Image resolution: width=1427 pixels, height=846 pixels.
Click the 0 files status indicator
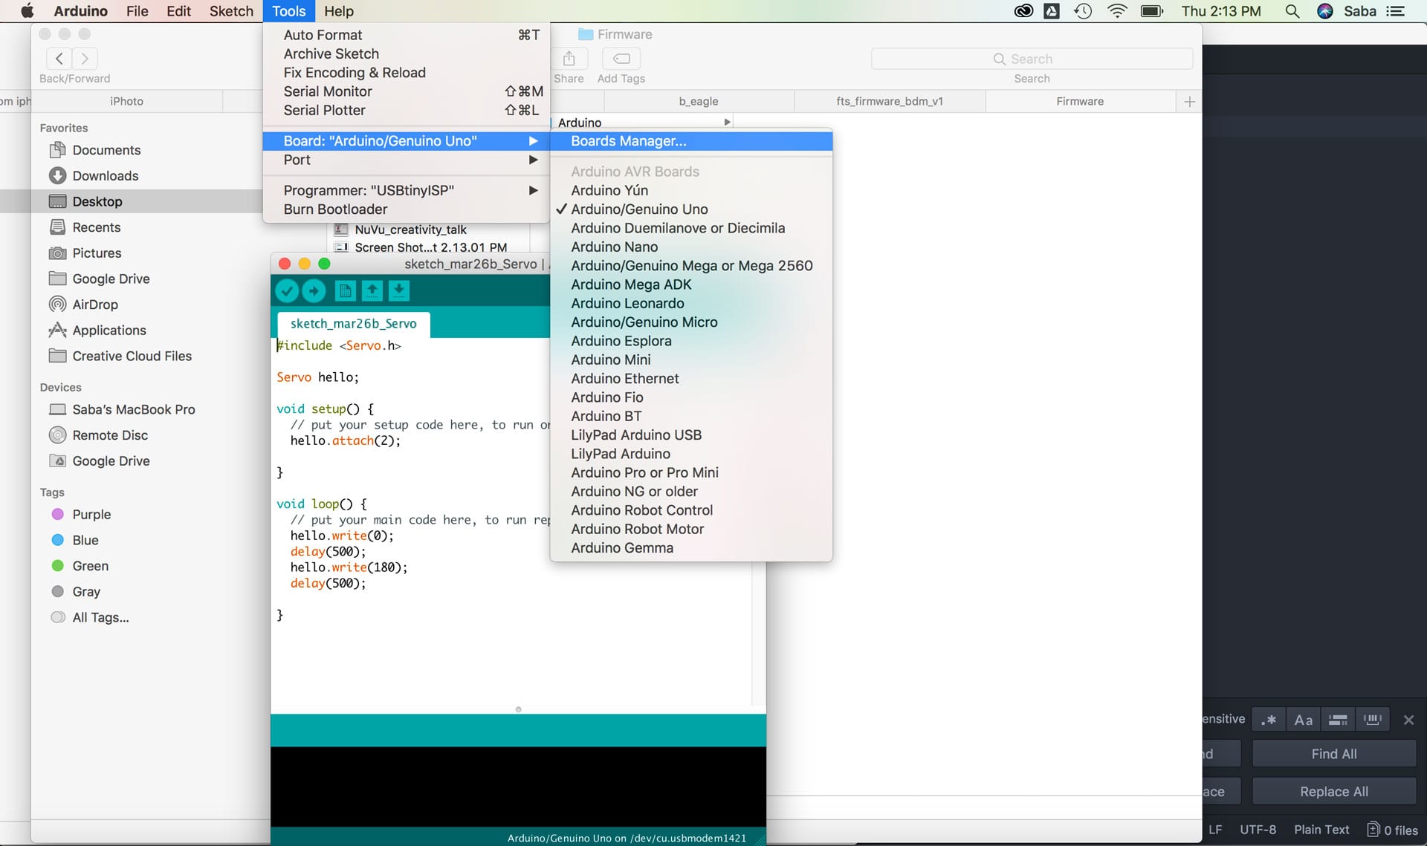[1392, 830]
